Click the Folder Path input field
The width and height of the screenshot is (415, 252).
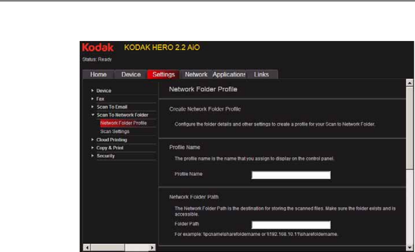pyautogui.click(x=291, y=225)
